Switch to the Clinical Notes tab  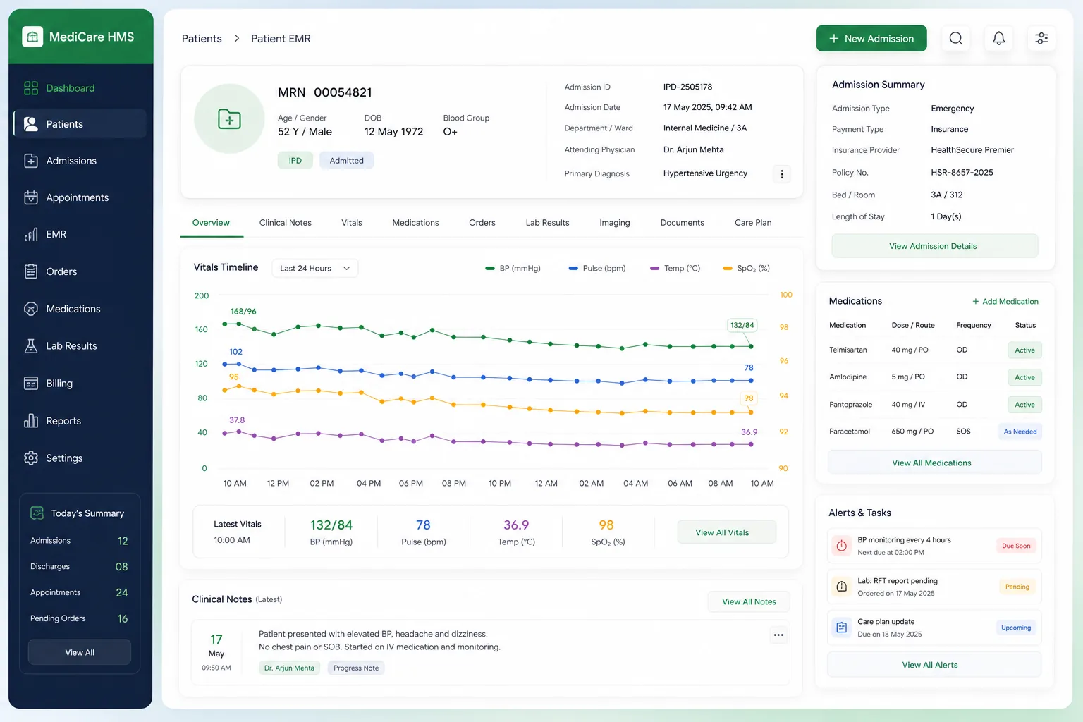click(x=286, y=223)
